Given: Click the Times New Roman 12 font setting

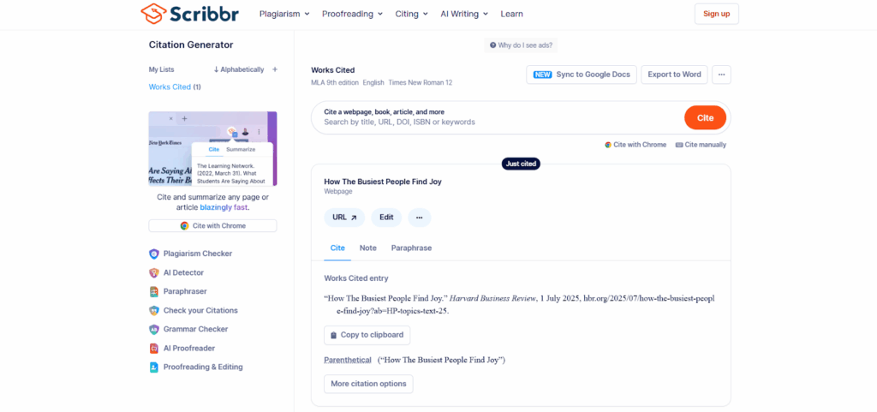Looking at the screenshot, I should coord(420,83).
